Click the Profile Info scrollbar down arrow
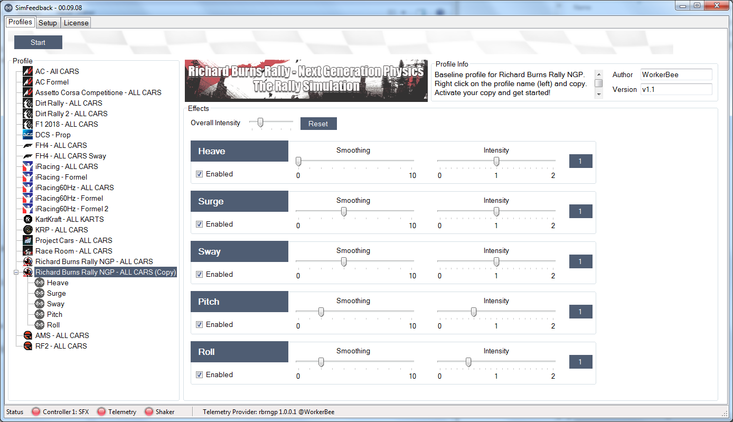Image resolution: width=733 pixels, height=422 pixels. coord(599,95)
